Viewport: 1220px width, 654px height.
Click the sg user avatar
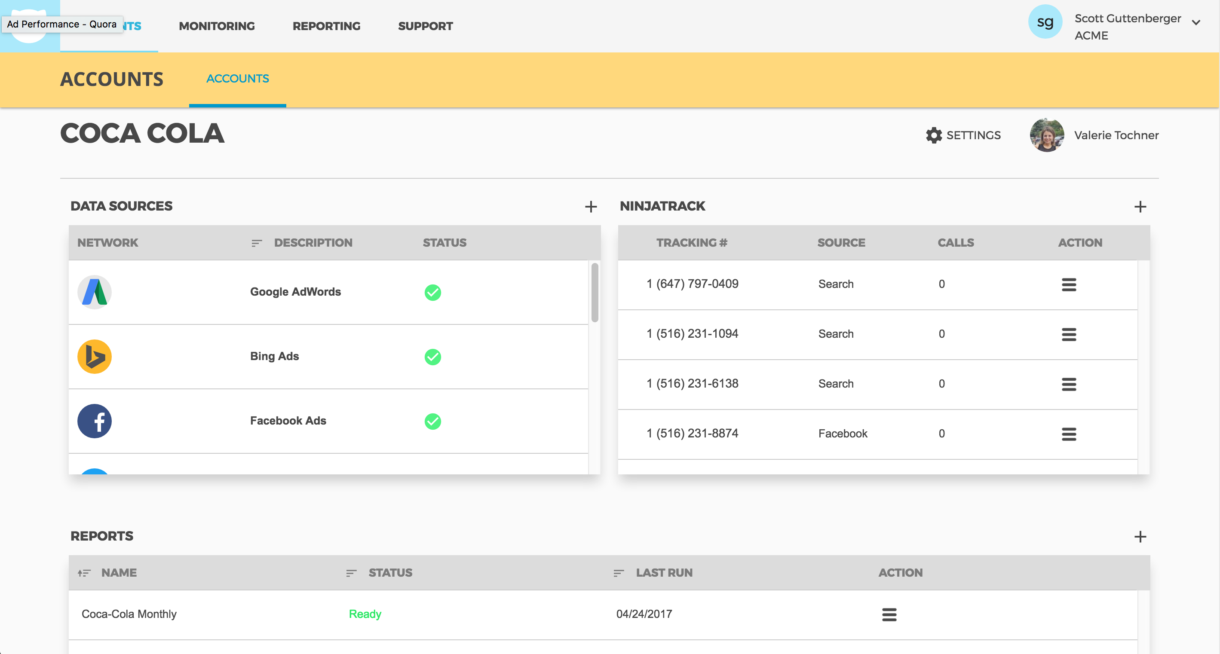coord(1045,22)
